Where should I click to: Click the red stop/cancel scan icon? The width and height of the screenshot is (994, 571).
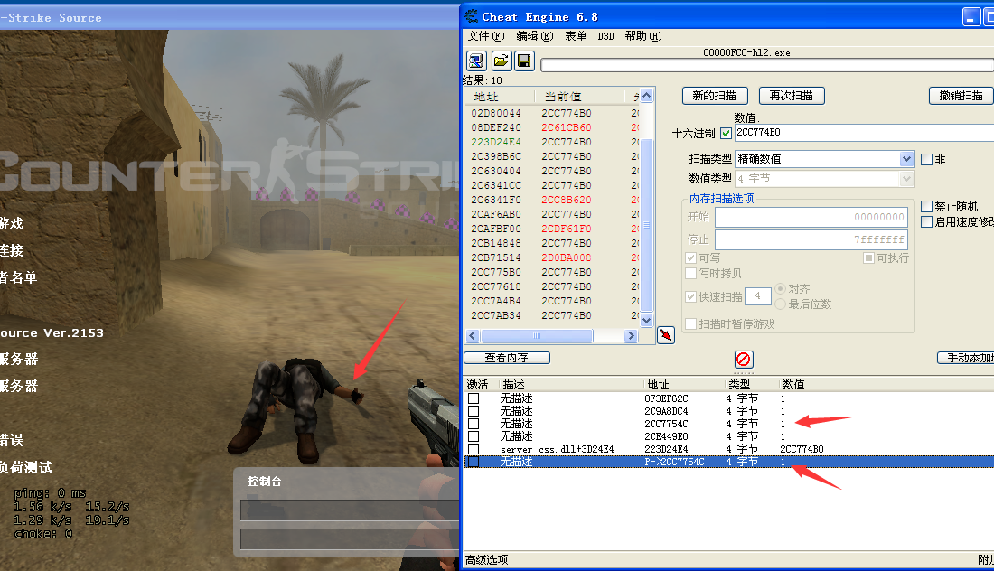(x=743, y=358)
